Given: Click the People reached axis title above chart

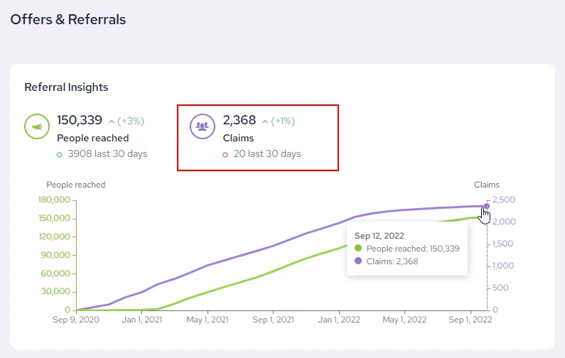Looking at the screenshot, I should tap(76, 185).
